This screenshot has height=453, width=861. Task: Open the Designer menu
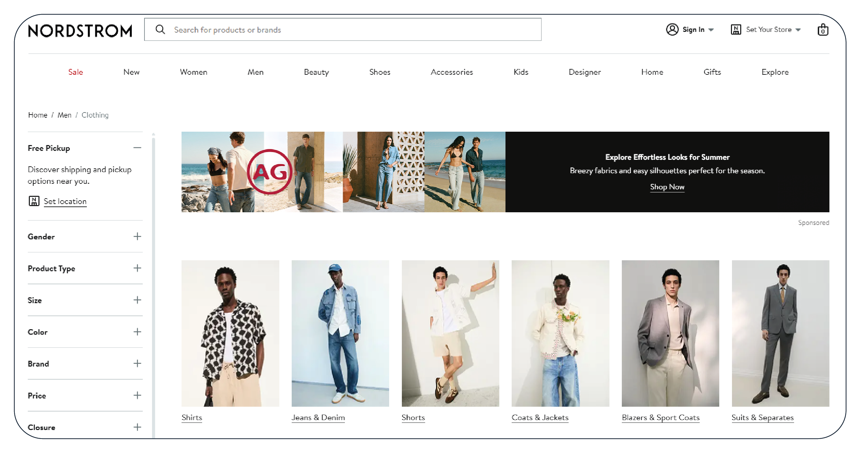coord(585,72)
